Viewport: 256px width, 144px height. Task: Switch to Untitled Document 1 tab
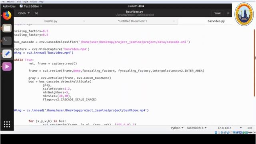tap(132, 21)
